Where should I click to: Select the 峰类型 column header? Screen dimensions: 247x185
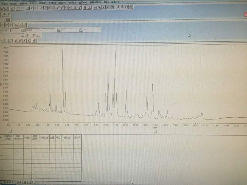[x=67, y=138]
